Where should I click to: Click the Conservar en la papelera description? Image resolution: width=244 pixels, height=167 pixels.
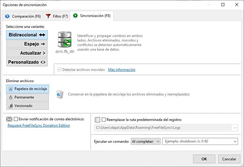click(129, 94)
